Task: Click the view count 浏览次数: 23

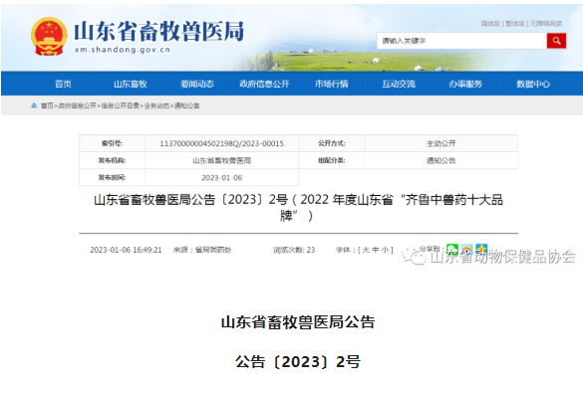Action: pyautogui.click(x=294, y=250)
